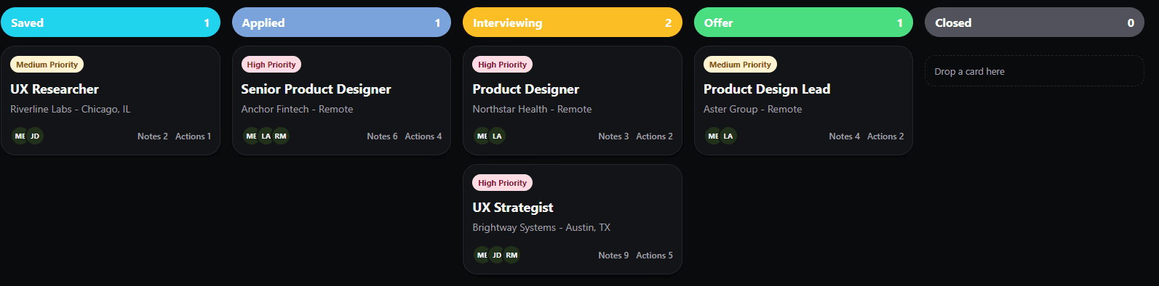The height and width of the screenshot is (286, 1159).
Task: Click LA avatar on Product Design Lead card
Action: (x=728, y=136)
